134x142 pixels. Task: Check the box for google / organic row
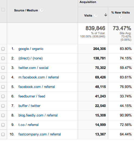3,49
